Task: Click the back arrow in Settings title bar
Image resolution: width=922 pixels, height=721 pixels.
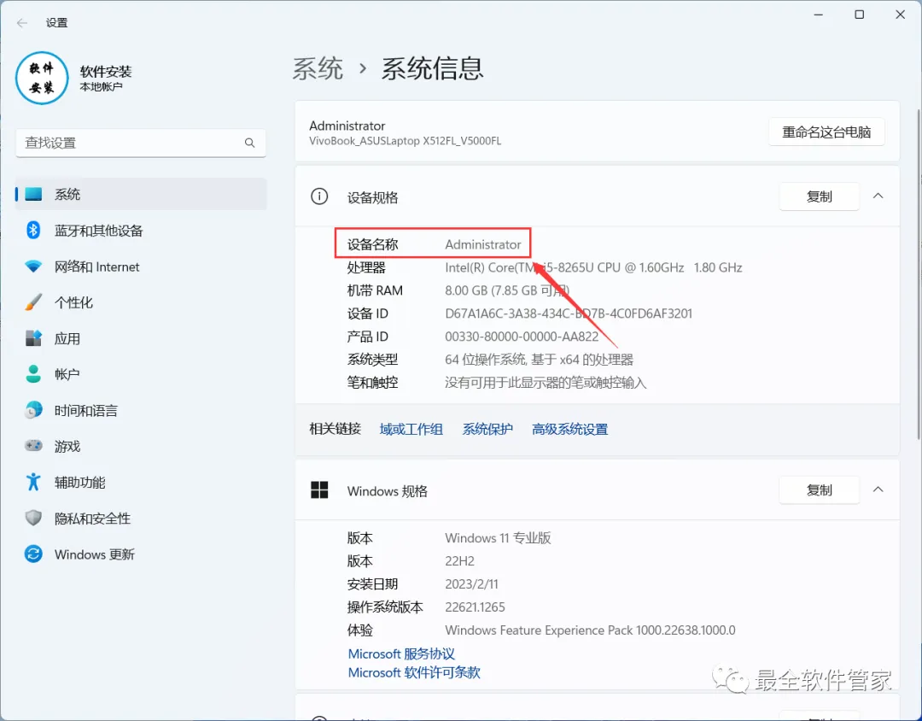Action: click(x=22, y=23)
